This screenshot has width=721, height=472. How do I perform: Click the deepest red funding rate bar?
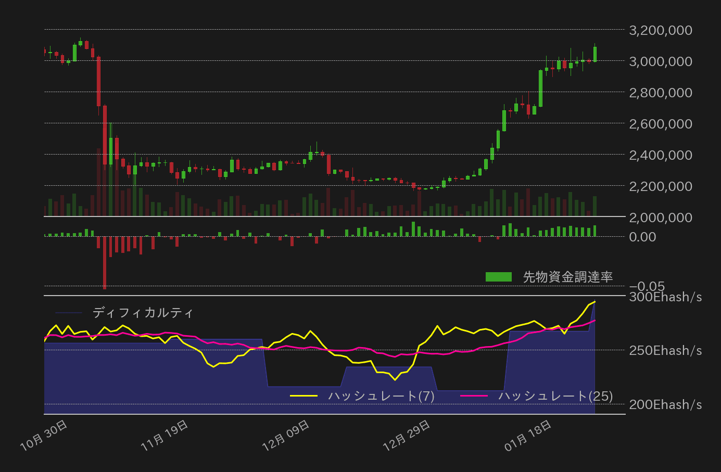coord(104,260)
